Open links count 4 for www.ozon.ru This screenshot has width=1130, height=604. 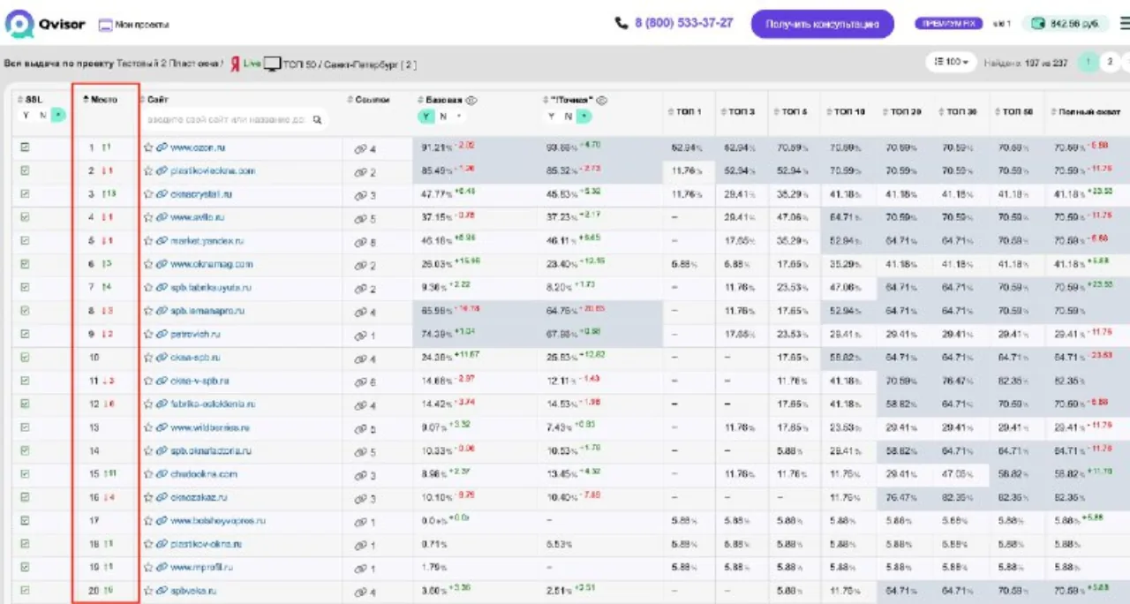(x=365, y=149)
